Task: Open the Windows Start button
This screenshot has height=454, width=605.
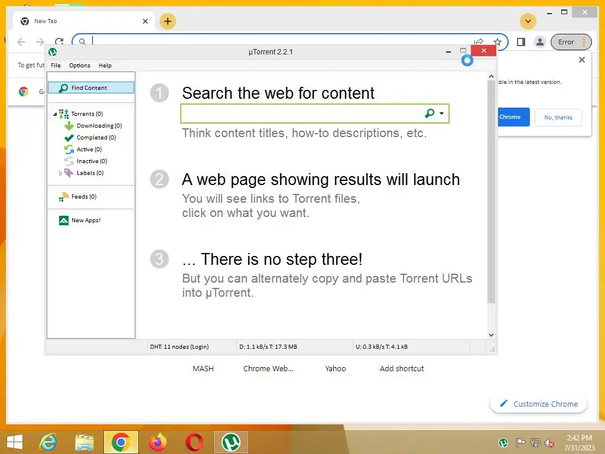Action: 15,442
